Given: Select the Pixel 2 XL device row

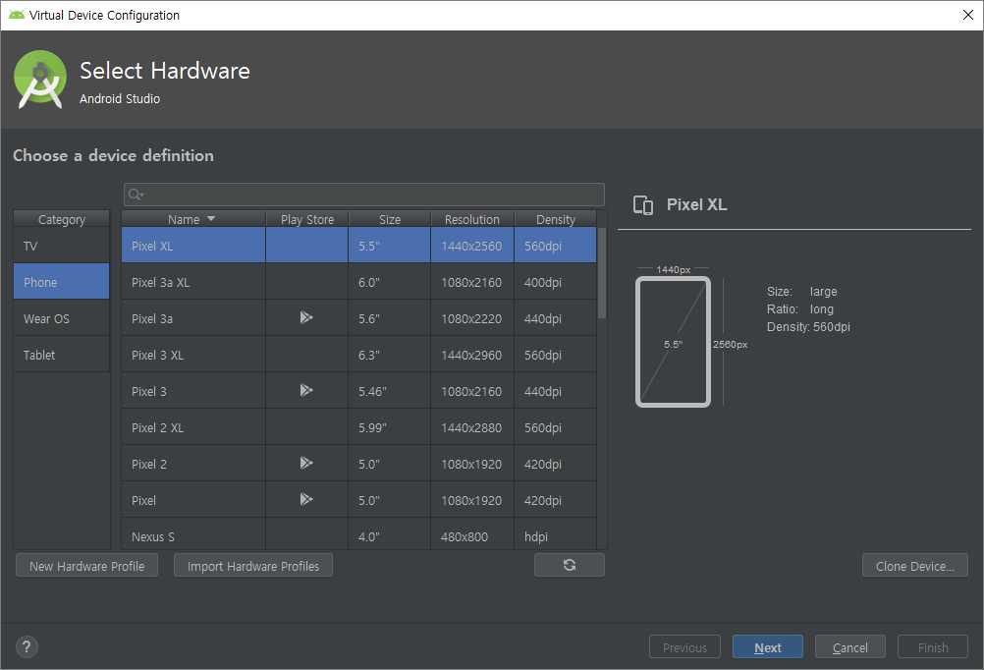Looking at the screenshot, I should [359, 427].
